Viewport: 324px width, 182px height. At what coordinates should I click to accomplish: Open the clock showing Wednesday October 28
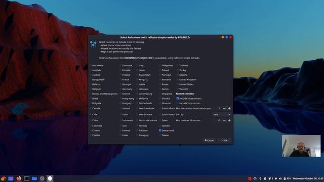coord(308,178)
